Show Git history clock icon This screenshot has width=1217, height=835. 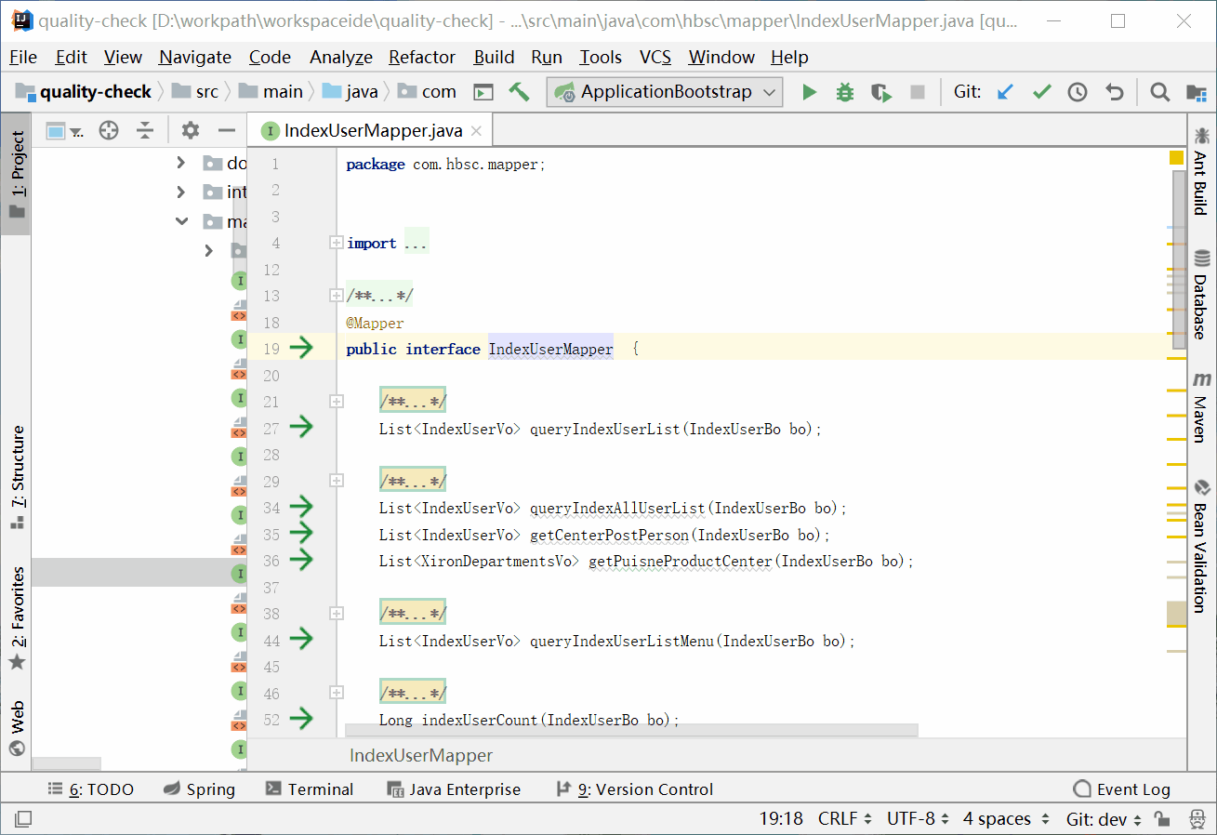[1077, 92]
